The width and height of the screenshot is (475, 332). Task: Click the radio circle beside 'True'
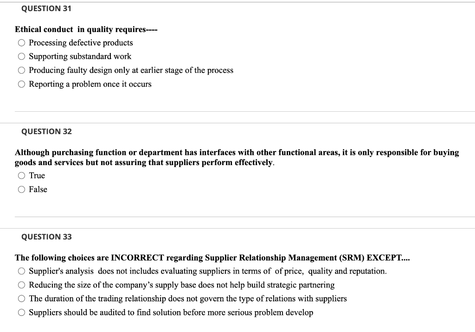21,175
